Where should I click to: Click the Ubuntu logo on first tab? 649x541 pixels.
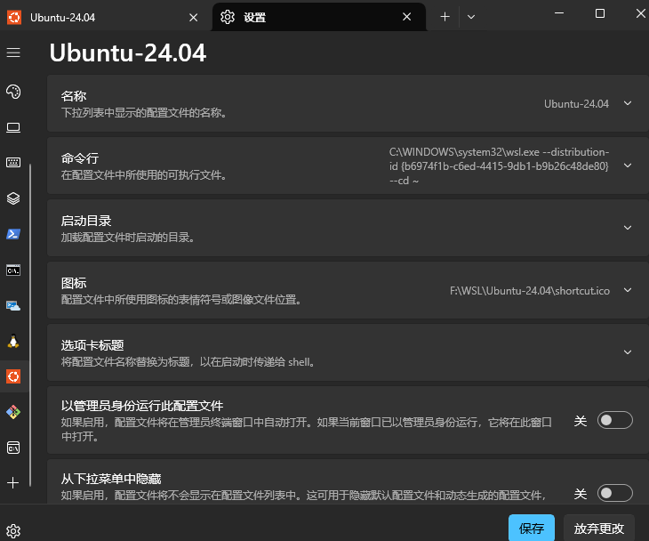tap(14, 18)
